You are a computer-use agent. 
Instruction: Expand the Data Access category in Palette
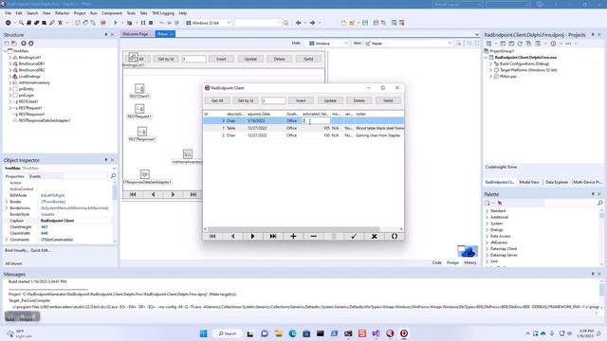pyautogui.click(x=487, y=236)
